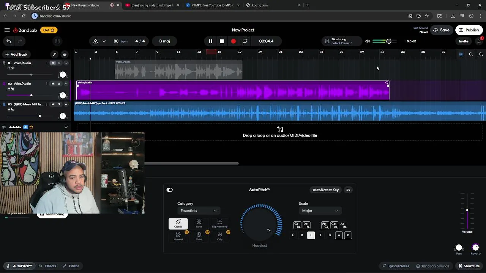Open Shortcuts panel
The image size is (486, 273).
[469, 266]
